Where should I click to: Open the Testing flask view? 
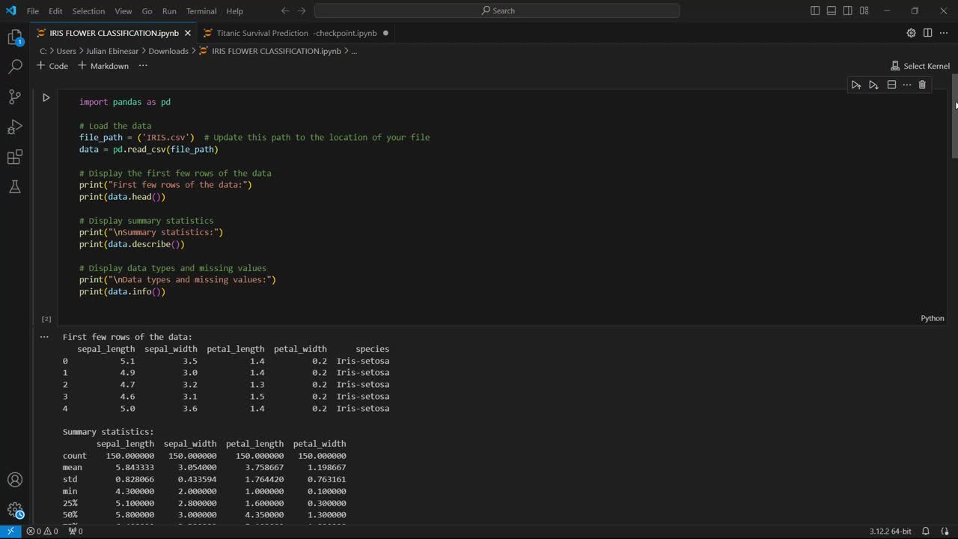[x=15, y=186]
